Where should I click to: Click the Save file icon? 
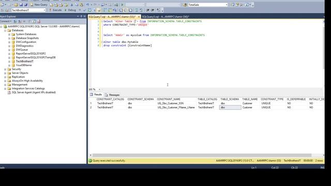[x=21, y=5]
